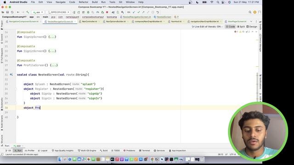Navigate Back with the left arrow icon

(x=18, y=12)
